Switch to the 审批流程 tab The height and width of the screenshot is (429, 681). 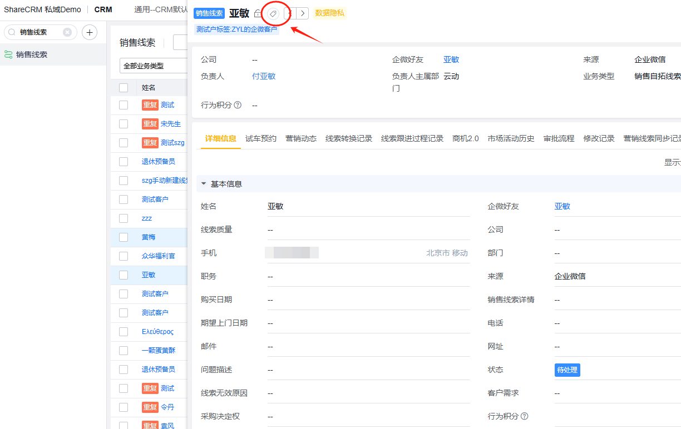pyautogui.click(x=559, y=139)
